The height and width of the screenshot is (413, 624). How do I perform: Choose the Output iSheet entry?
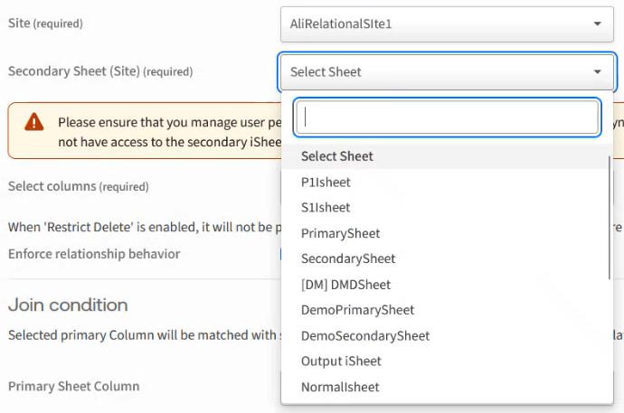(341, 361)
